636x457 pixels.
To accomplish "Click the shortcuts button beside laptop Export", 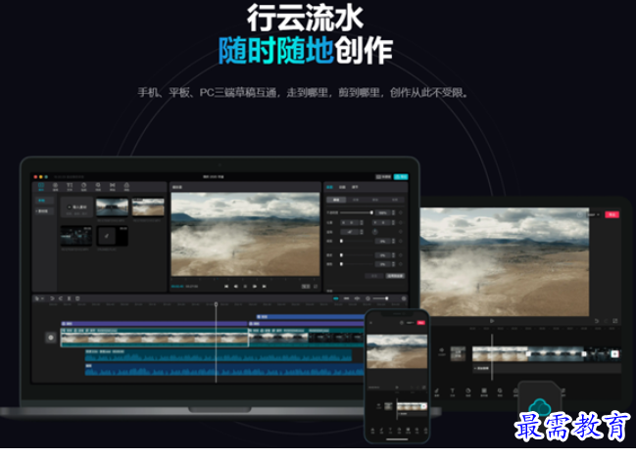I will [383, 177].
